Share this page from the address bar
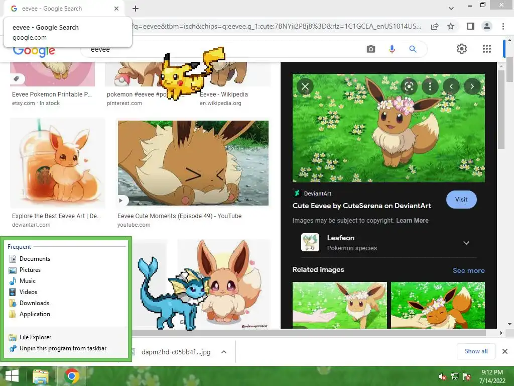Viewport: 514px width, 386px height. [435, 26]
